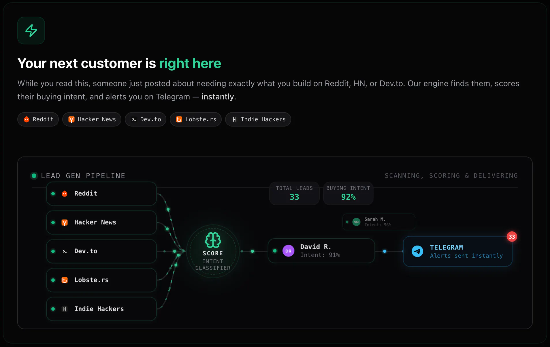Click the green status dot beside Lead Gen Pipeline
Viewport: 550px width, 347px height.
(x=34, y=176)
